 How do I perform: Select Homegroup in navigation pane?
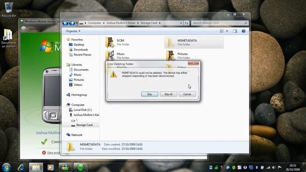pyautogui.click(x=79, y=95)
